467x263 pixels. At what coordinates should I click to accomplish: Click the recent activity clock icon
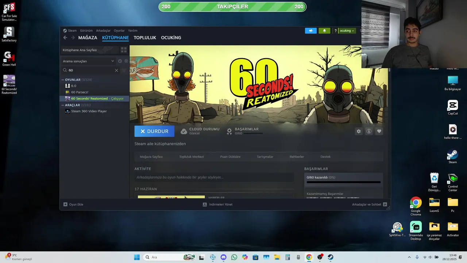pos(120,61)
